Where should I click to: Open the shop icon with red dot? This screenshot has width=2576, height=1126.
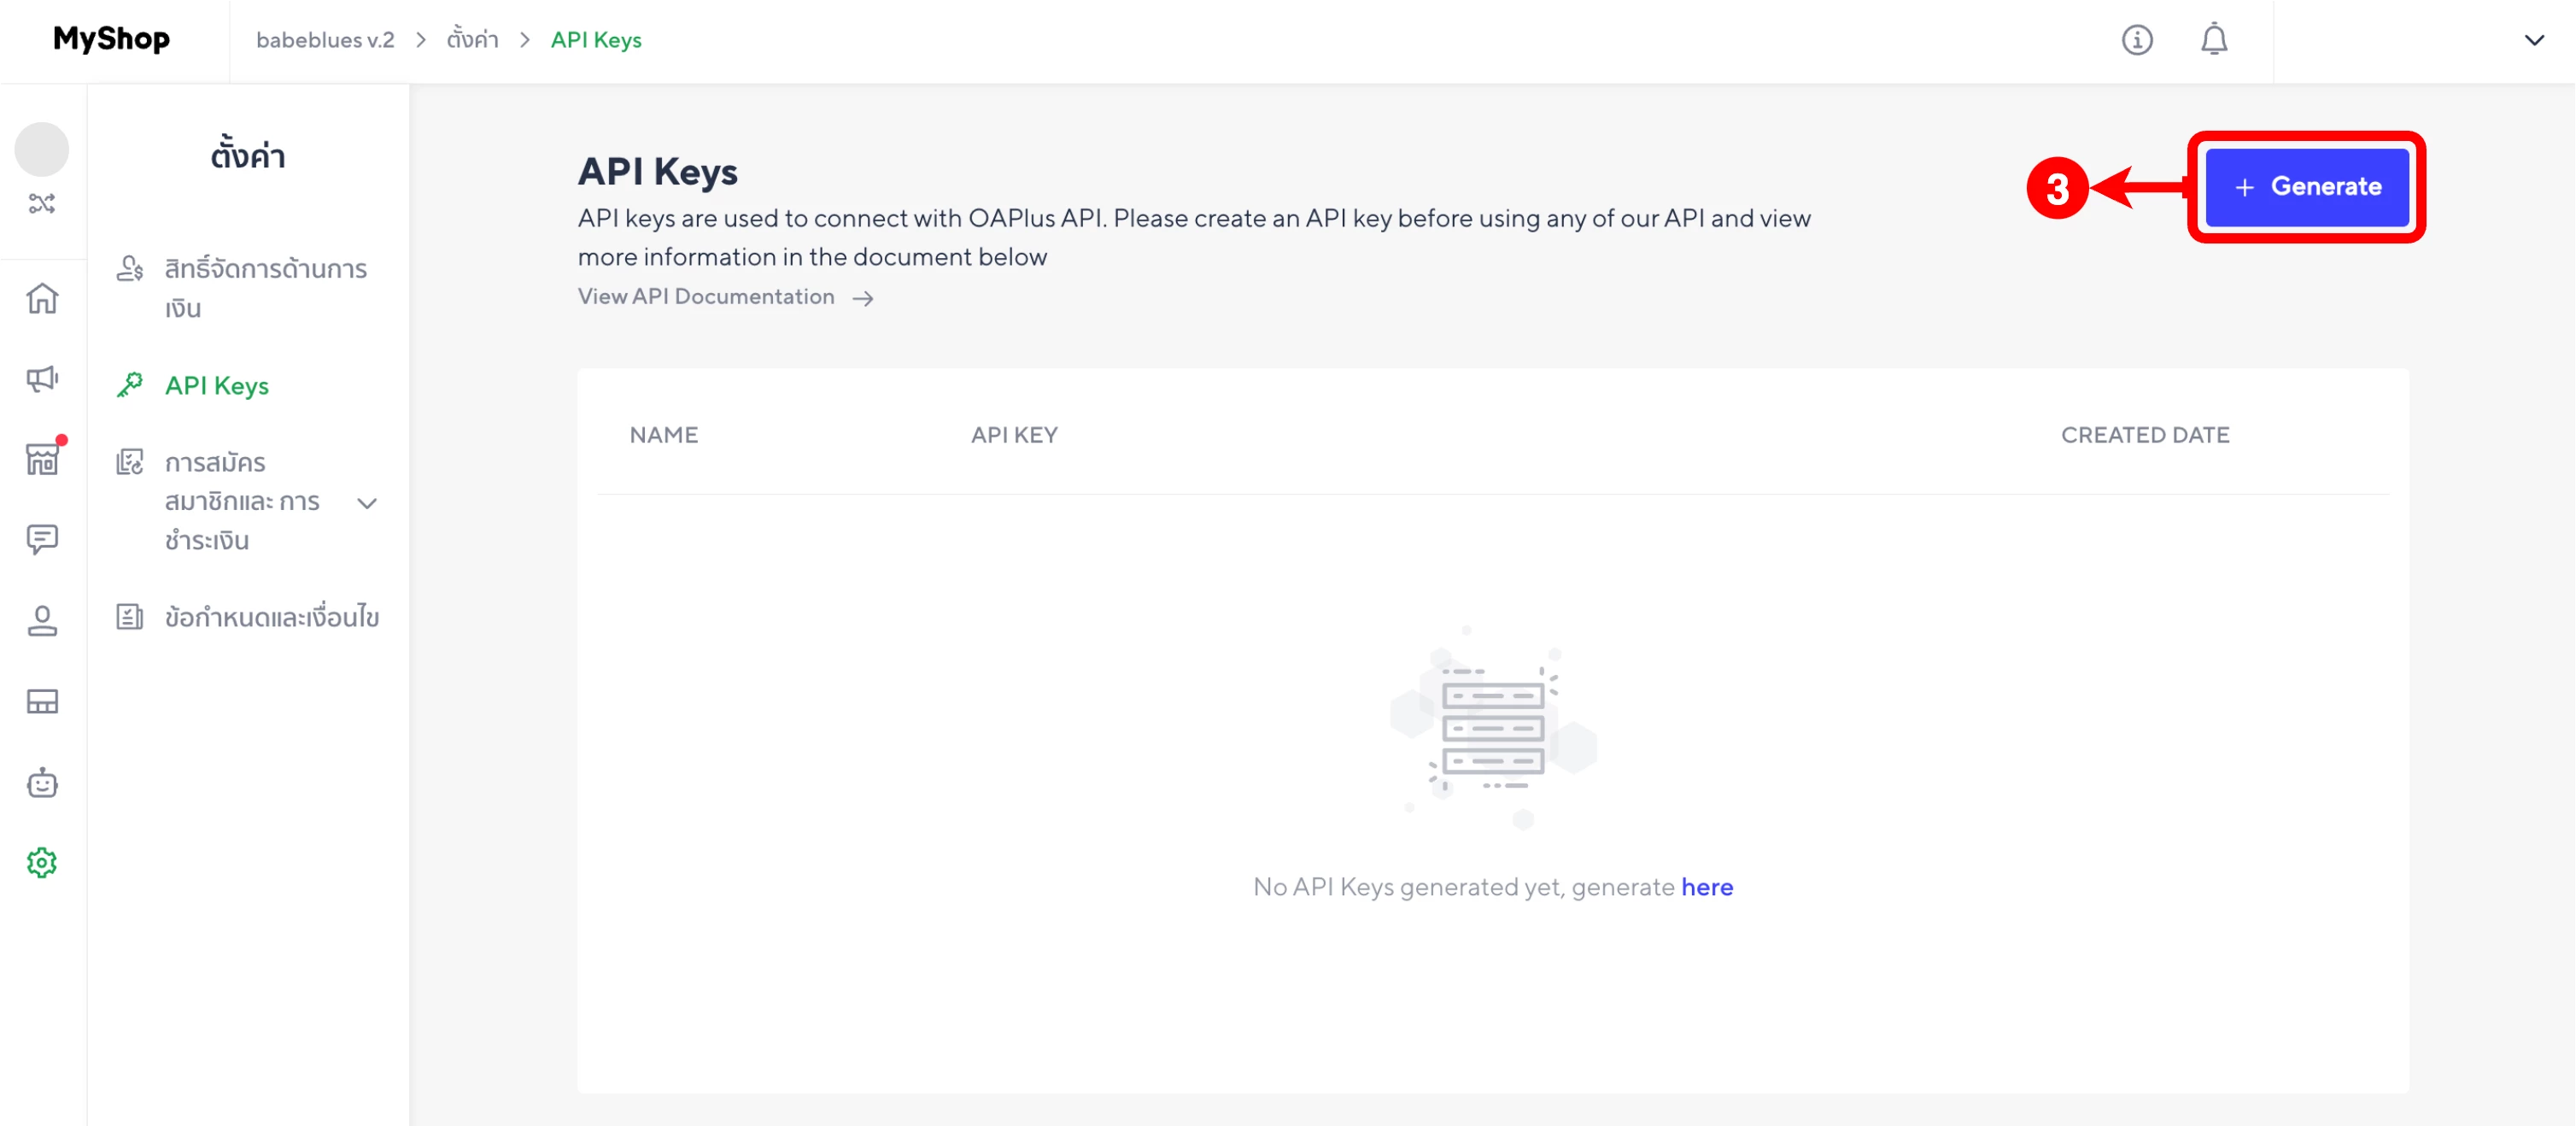pos(42,459)
